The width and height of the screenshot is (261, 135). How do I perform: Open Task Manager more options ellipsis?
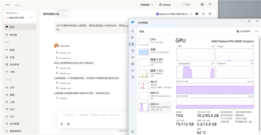[x=257, y=31]
